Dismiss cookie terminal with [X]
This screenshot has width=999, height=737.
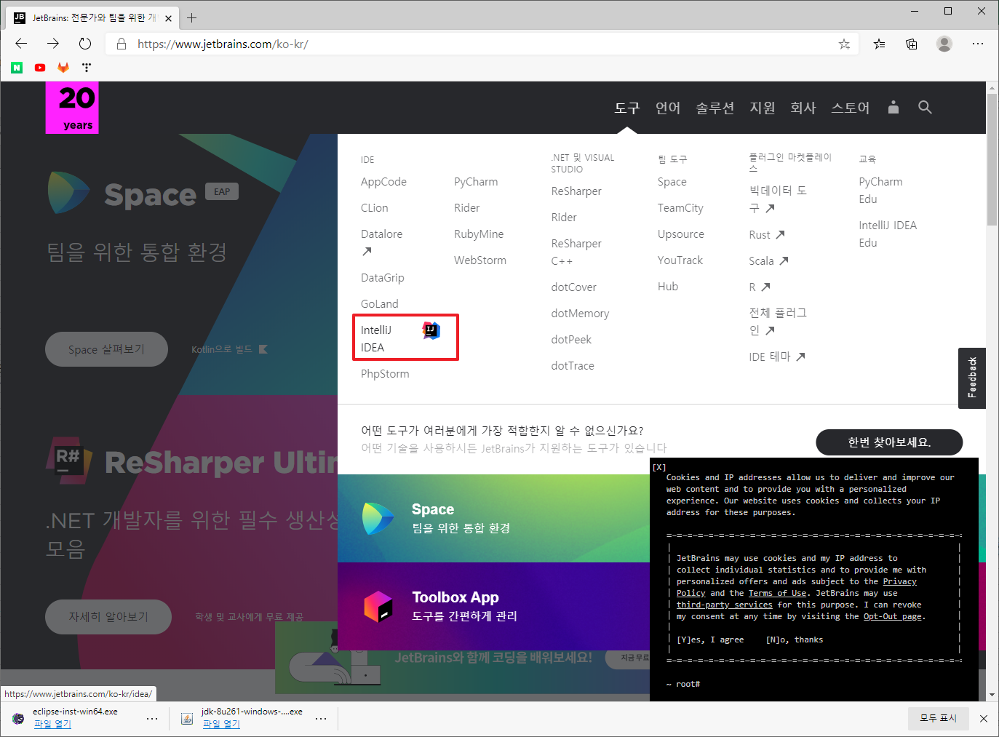[659, 468]
